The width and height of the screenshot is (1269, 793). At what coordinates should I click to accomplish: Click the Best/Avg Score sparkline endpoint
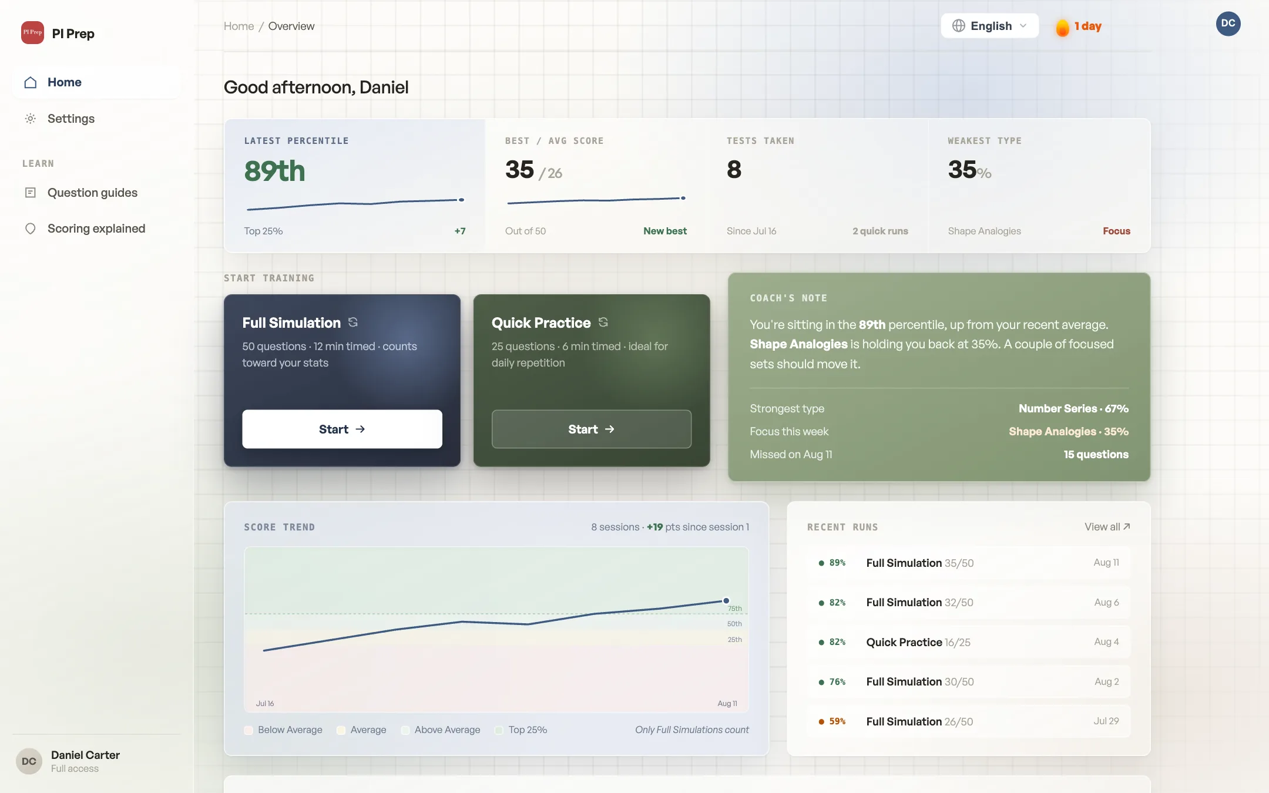pyautogui.click(x=683, y=198)
